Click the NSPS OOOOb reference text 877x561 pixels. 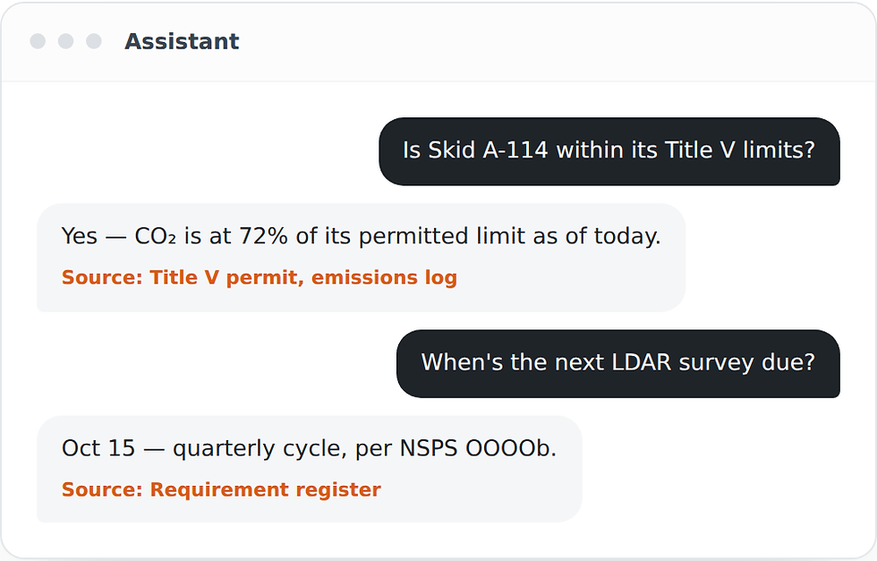point(478,448)
